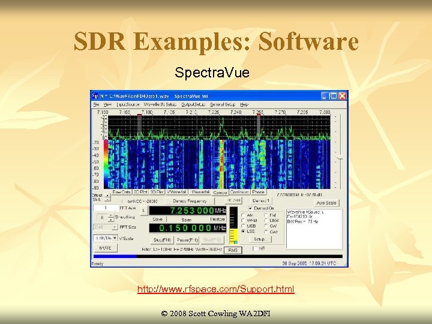Open the General Setup menu
The image size is (432, 324).
(x=223, y=104)
